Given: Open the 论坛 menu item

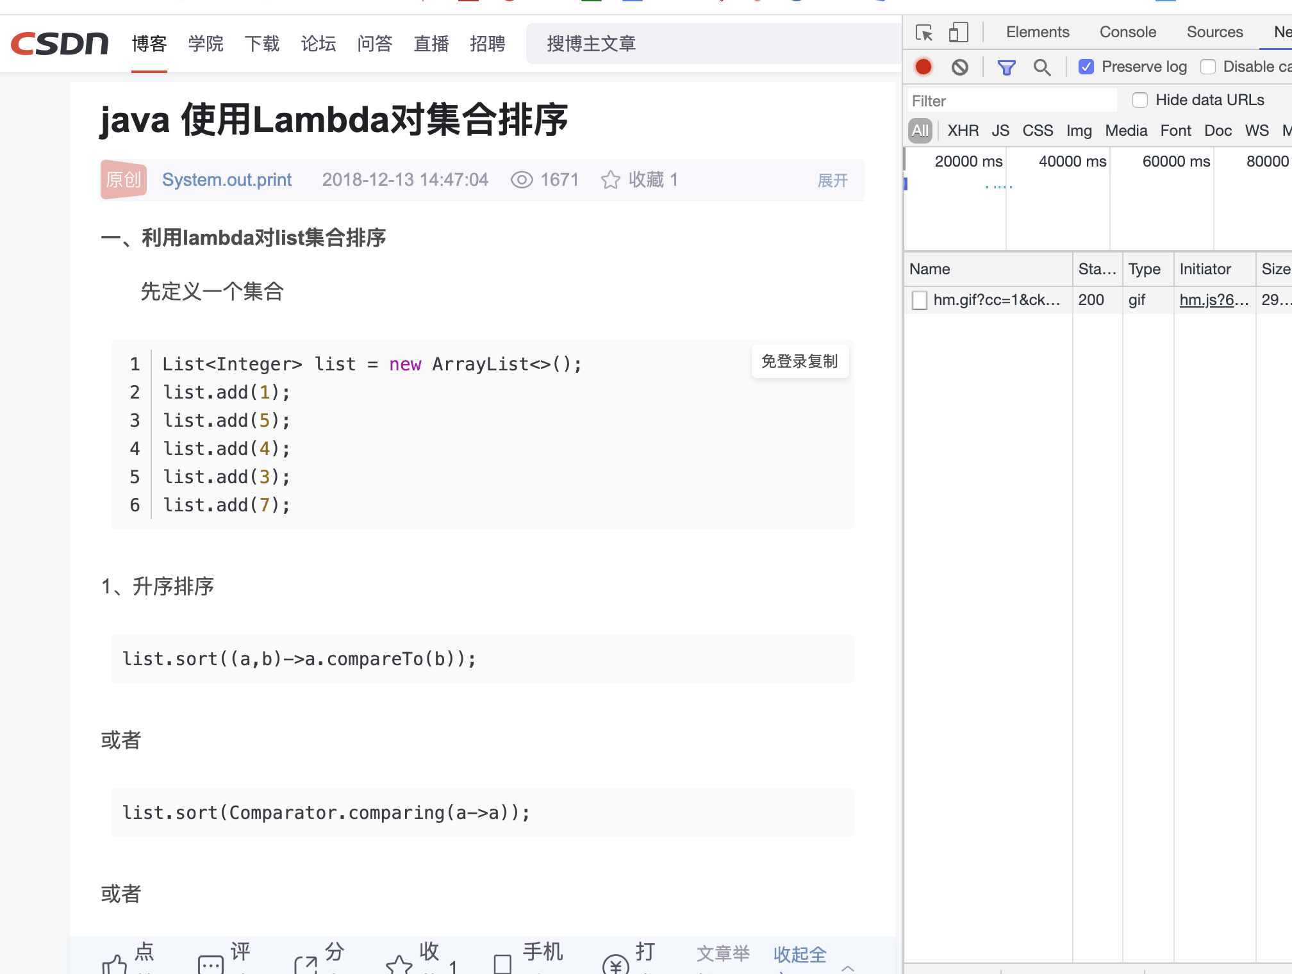Looking at the screenshot, I should tap(319, 44).
